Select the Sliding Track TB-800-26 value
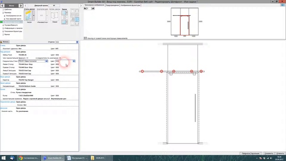Viewport: 286px width, 161px height. 22,55
